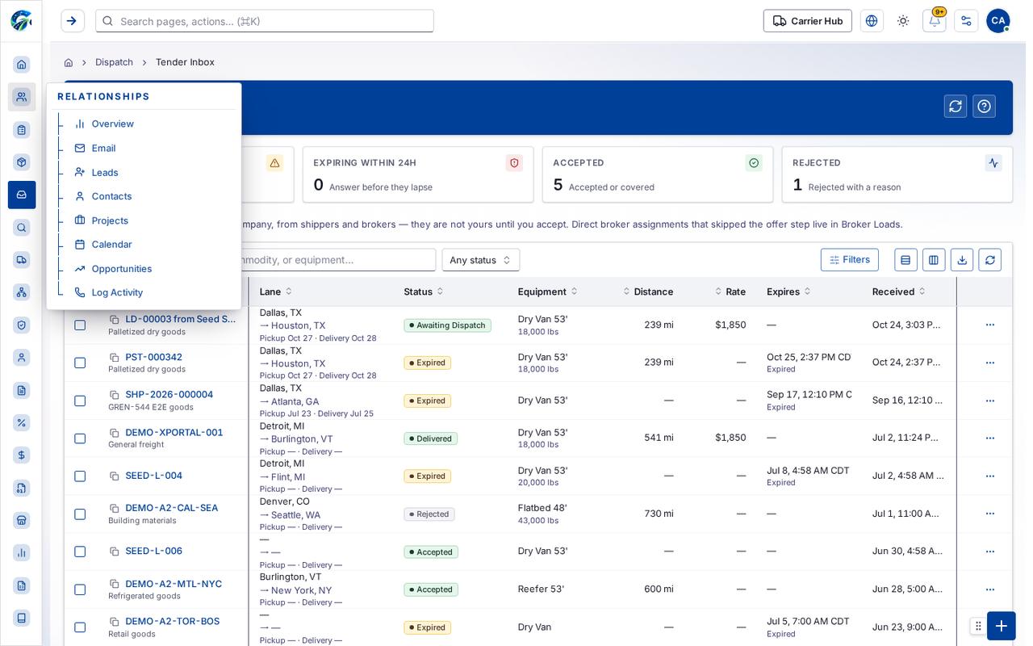The width and height of the screenshot is (1033, 646).
Task: Click the table toolbar refresh icon
Action: (x=990, y=260)
